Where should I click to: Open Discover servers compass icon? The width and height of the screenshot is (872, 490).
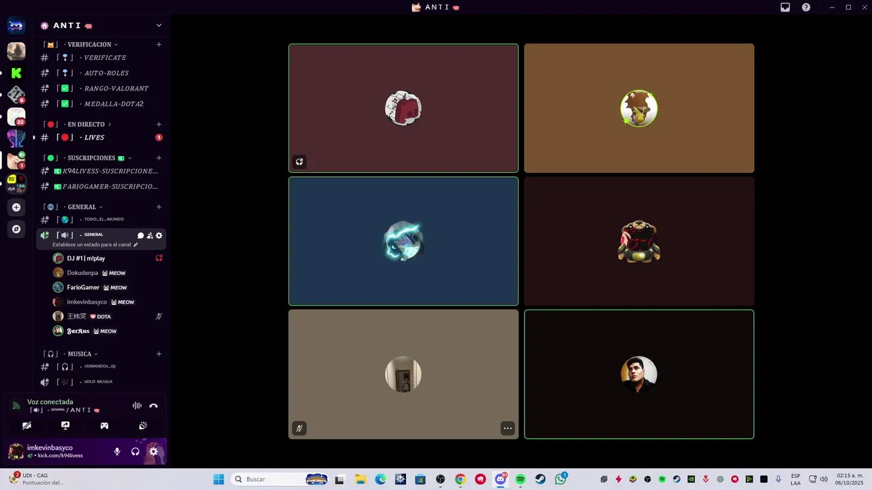click(16, 229)
